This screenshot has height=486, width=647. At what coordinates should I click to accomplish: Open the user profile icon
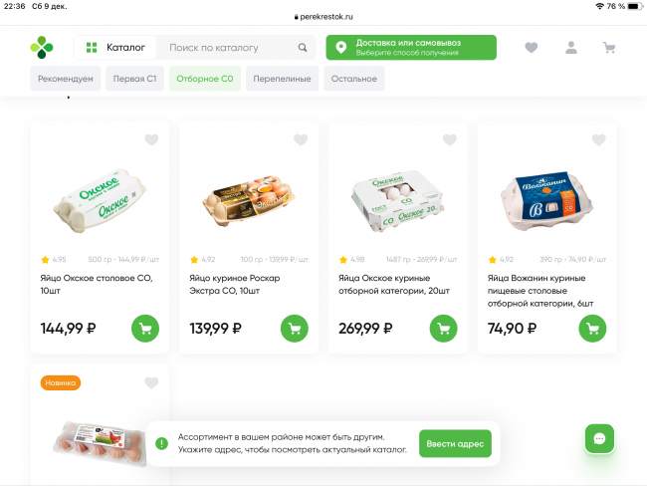571,48
